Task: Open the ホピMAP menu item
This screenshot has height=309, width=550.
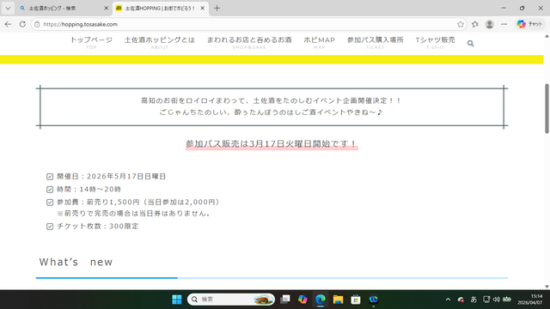Action: click(319, 42)
